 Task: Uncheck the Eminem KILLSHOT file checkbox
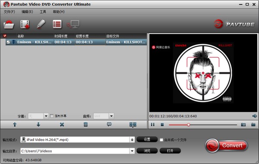8,42
